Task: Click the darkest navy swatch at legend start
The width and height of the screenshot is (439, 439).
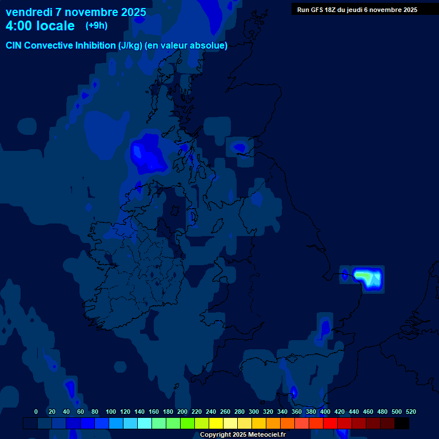Action: click(x=30, y=424)
